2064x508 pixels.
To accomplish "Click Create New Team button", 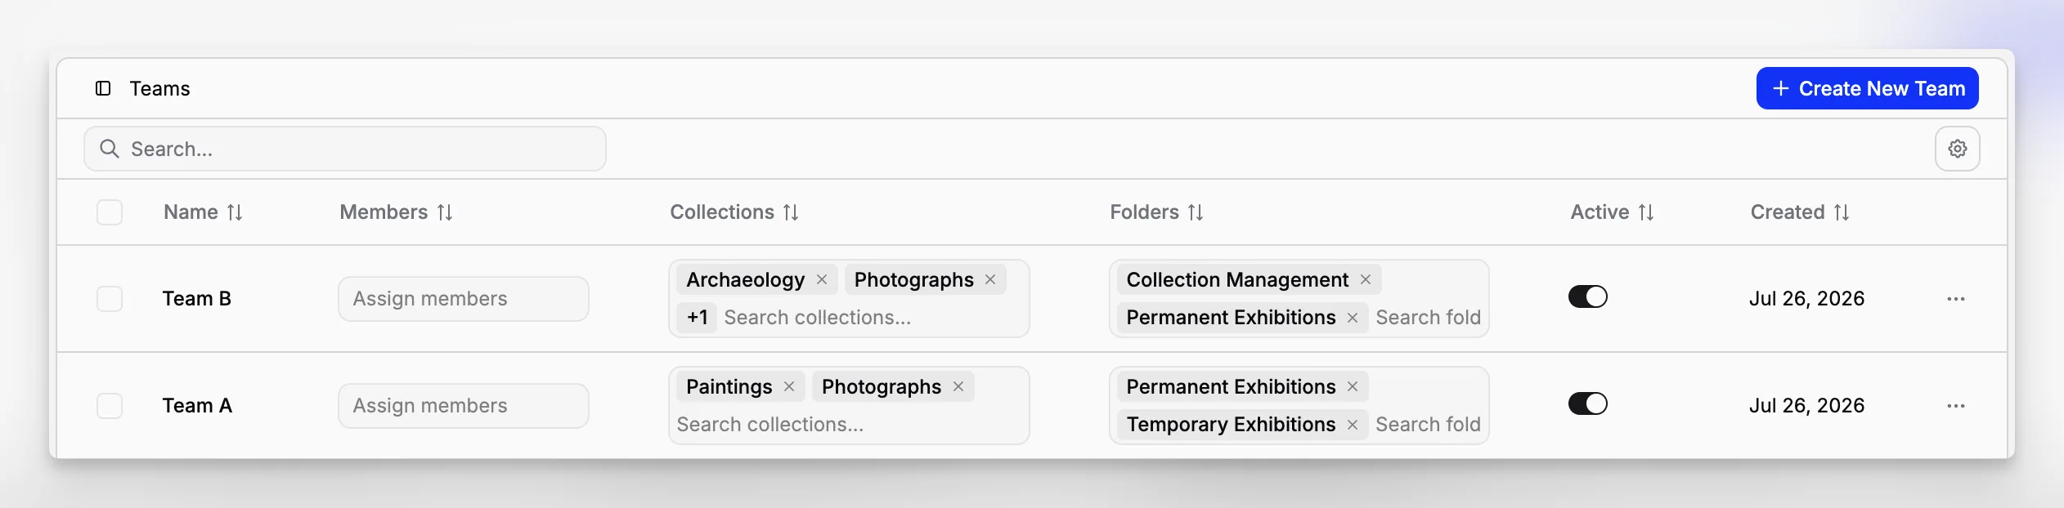I will [x=1868, y=88].
